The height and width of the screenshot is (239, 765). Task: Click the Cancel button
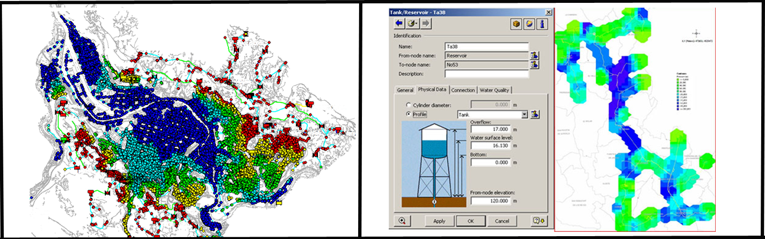[502, 221]
